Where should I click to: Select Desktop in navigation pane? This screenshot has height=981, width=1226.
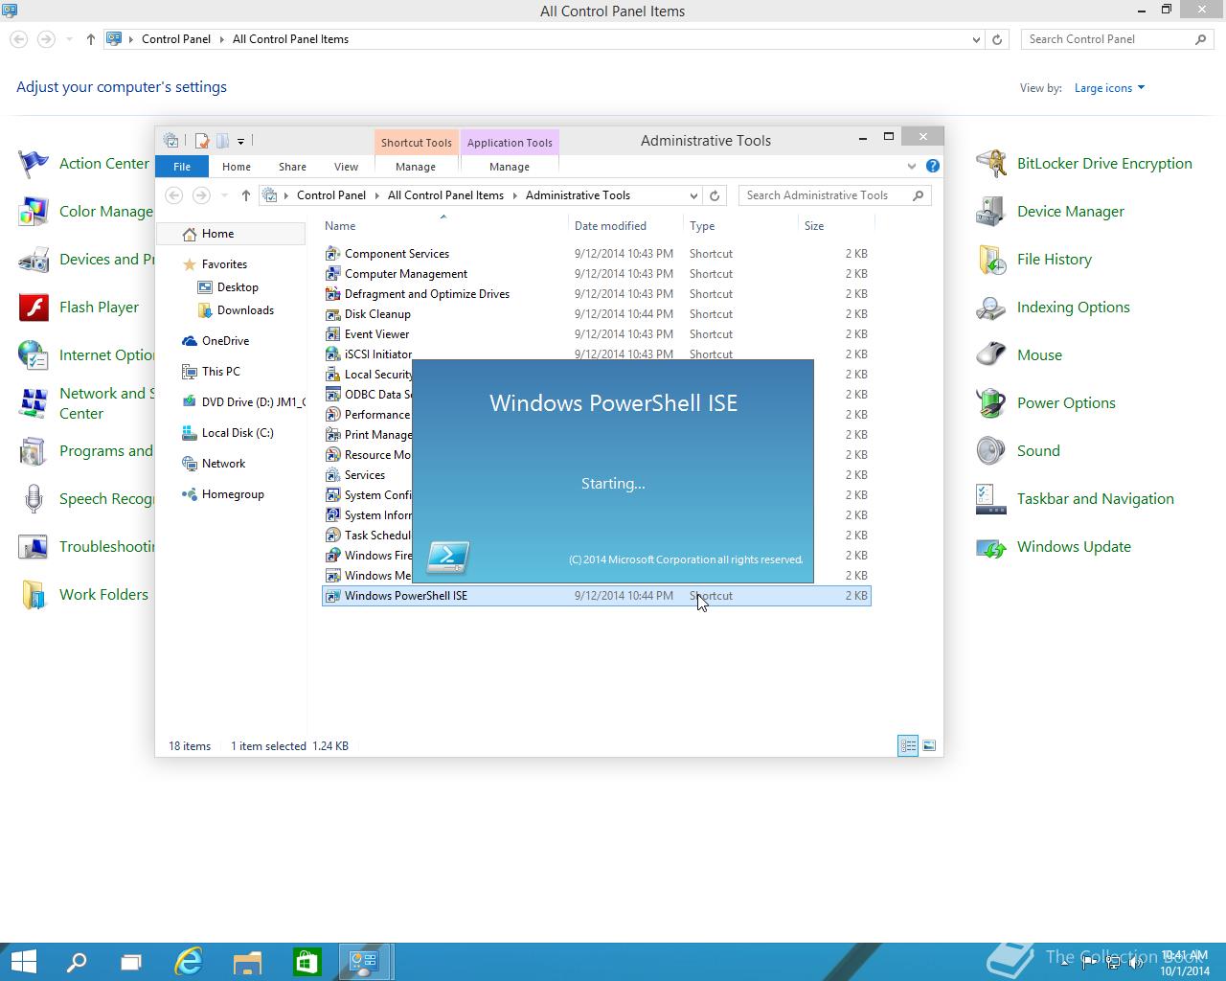(238, 287)
